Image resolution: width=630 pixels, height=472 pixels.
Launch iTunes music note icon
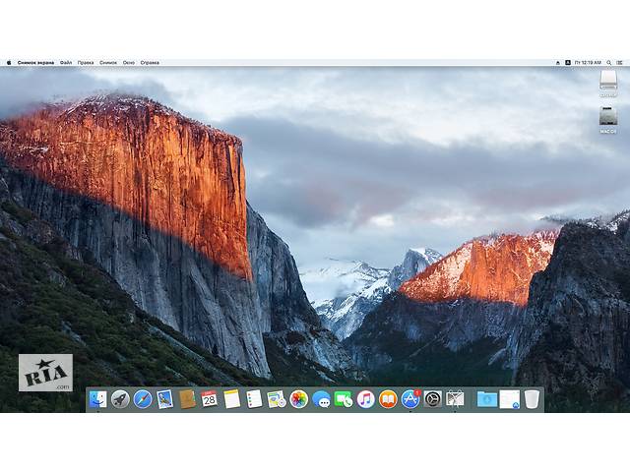click(365, 399)
